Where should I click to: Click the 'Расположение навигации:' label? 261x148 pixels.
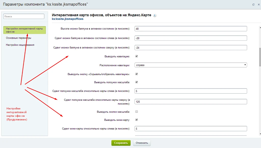coord(115,65)
